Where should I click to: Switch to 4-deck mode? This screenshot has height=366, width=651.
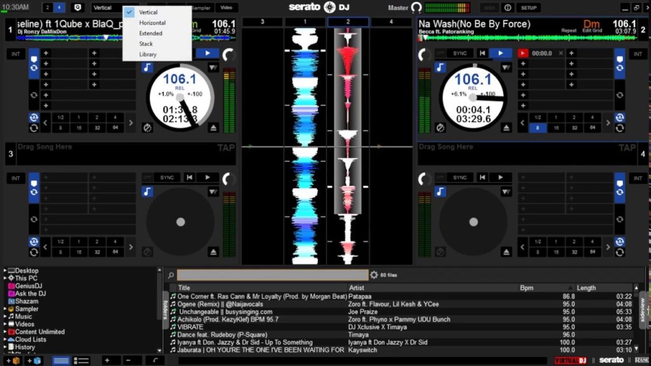(59, 8)
